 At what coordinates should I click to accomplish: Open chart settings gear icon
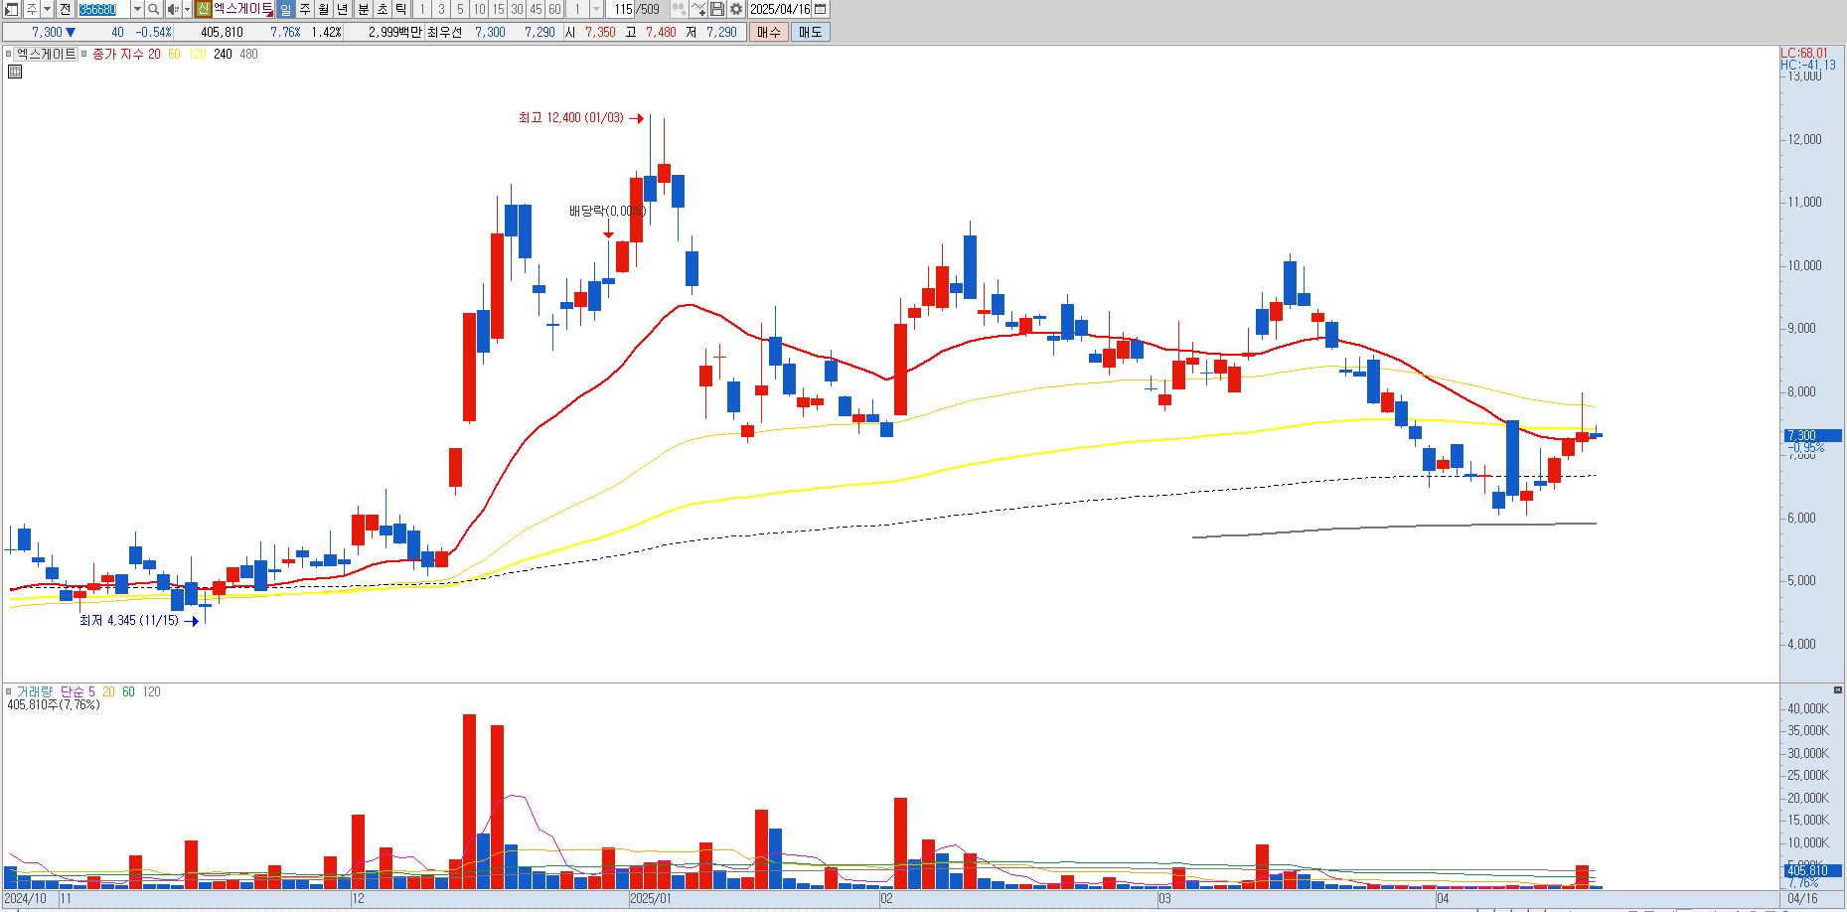pyautogui.click(x=735, y=9)
